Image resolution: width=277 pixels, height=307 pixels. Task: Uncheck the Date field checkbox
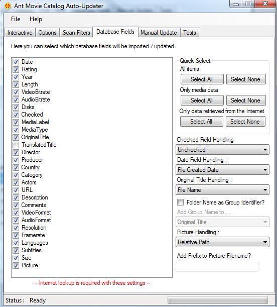point(16,62)
